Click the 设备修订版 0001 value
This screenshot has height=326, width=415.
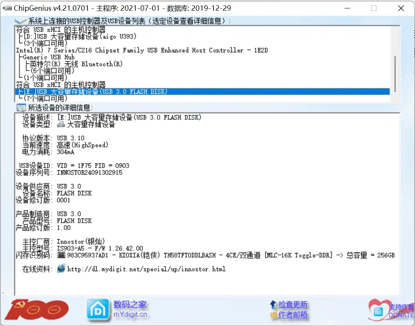(x=64, y=200)
